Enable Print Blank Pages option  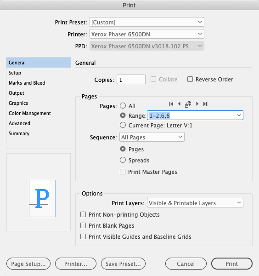(83, 225)
